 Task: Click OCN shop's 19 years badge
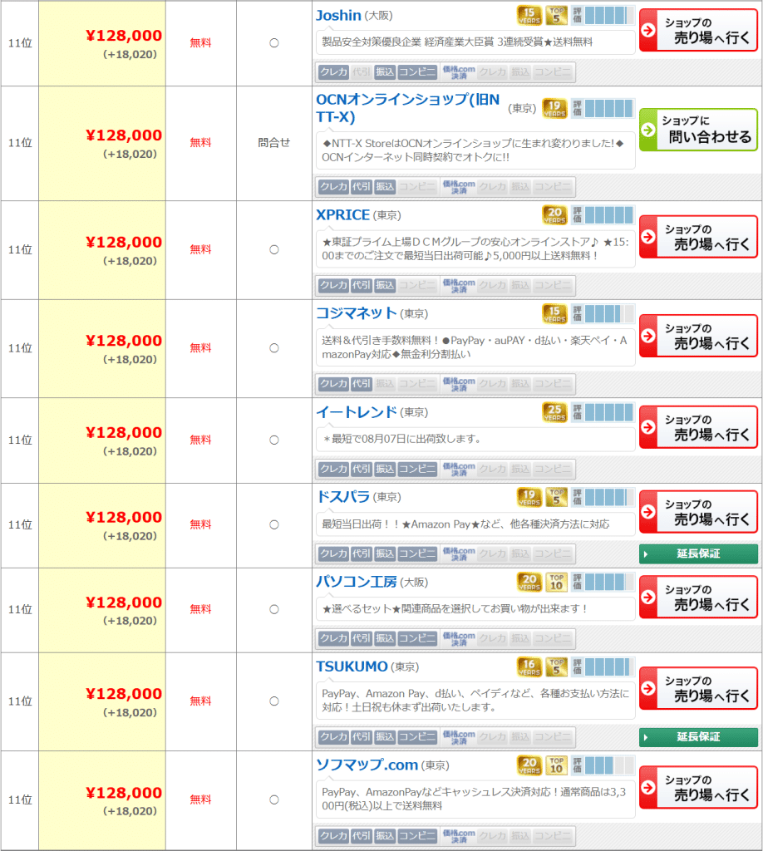(x=554, y=109)
